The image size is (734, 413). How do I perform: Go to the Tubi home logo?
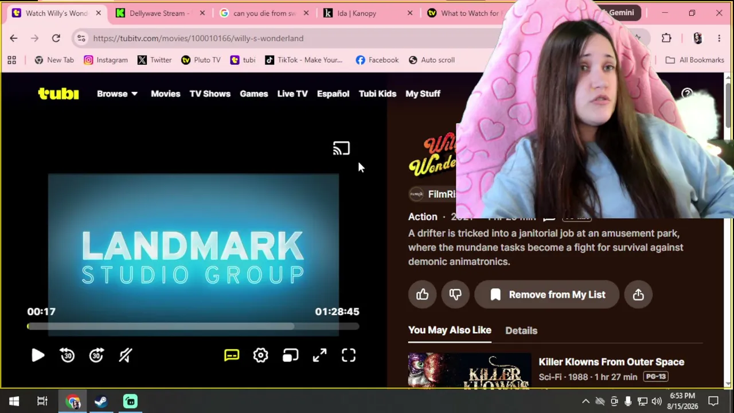click(58, 93)
